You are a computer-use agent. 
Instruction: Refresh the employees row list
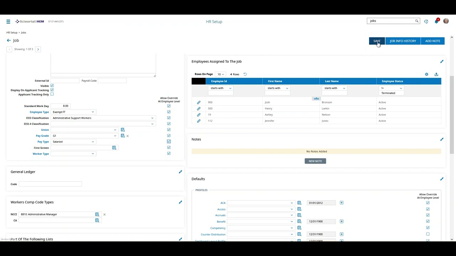coord(245,74)
